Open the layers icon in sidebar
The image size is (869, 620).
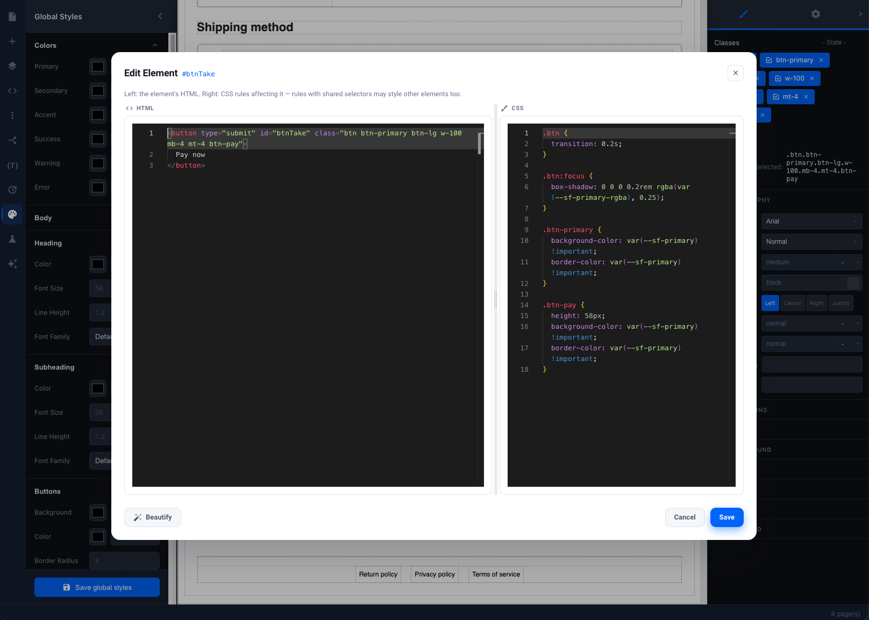coord(12,66)
